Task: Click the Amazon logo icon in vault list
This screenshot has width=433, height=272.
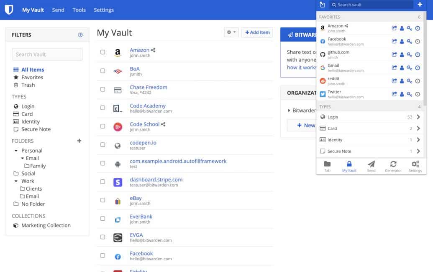Action: [x=118, y=52]
